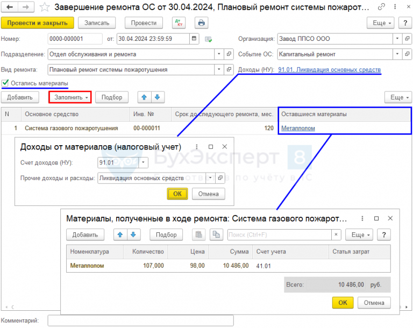This screenshot has width=413, height=328.
Task: Open main window three-dot menu
Action: [x=395, y=7]
